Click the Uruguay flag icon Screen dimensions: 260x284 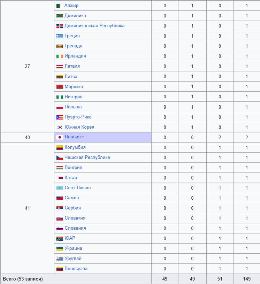pos(60,259)
